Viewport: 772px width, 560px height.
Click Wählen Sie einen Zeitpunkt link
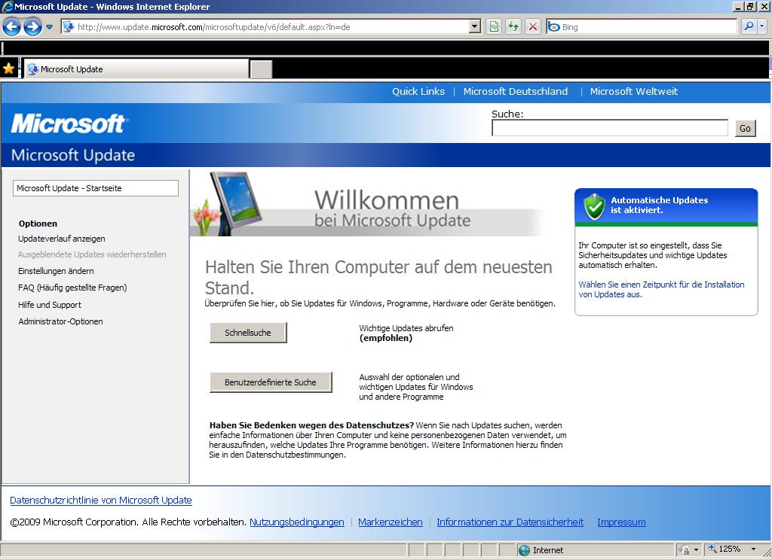tap(661, 290)
